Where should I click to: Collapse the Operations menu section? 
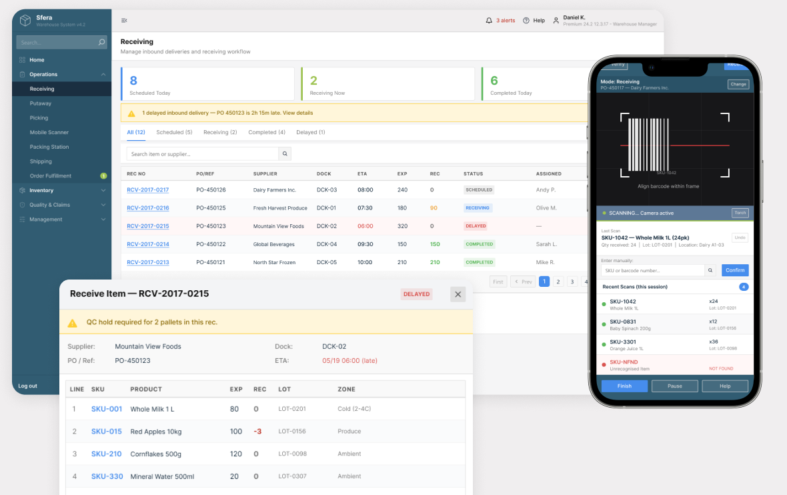point(103,74)
